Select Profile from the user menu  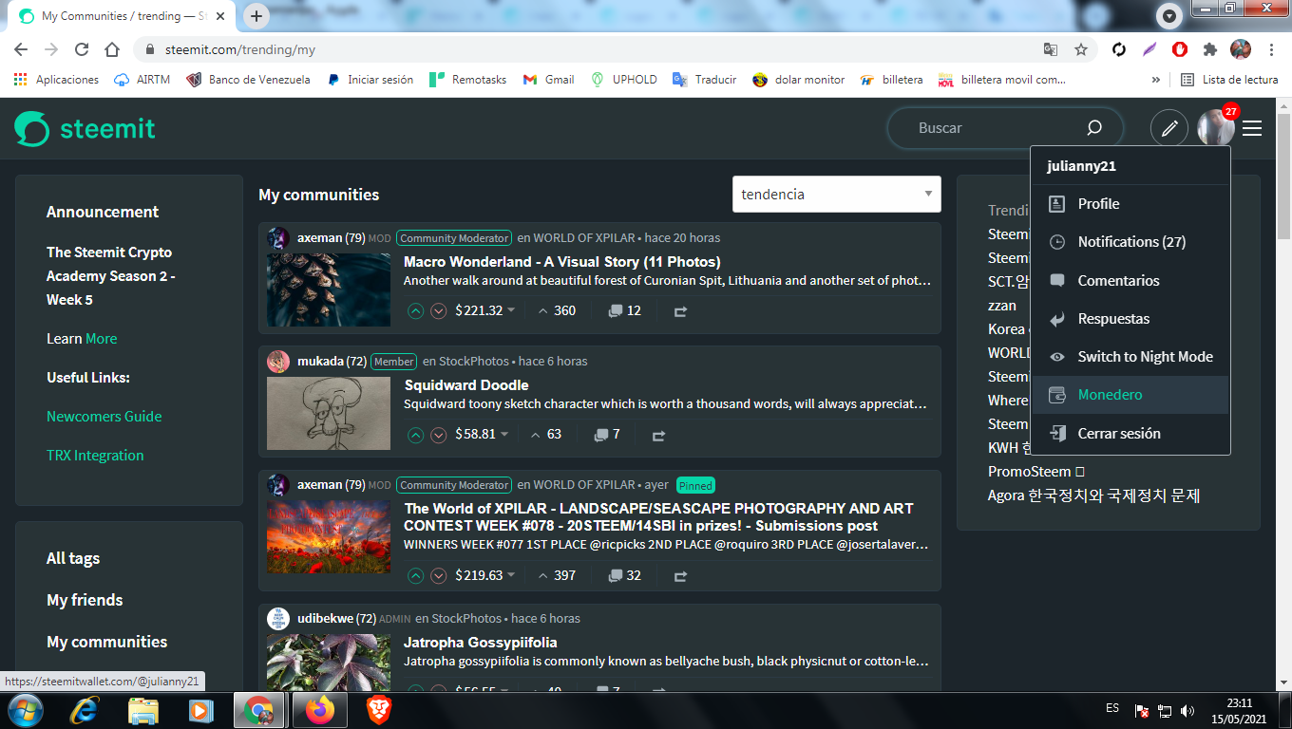click(x=1130, y=204)
